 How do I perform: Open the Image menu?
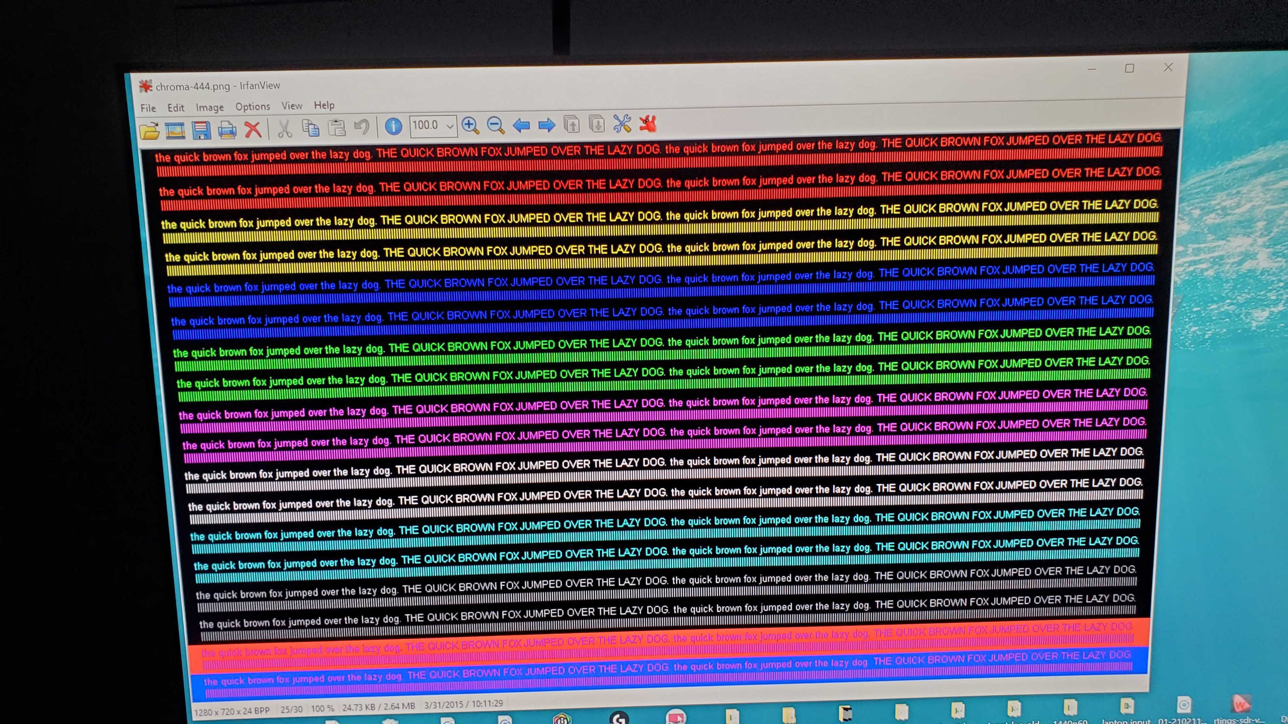210,107
